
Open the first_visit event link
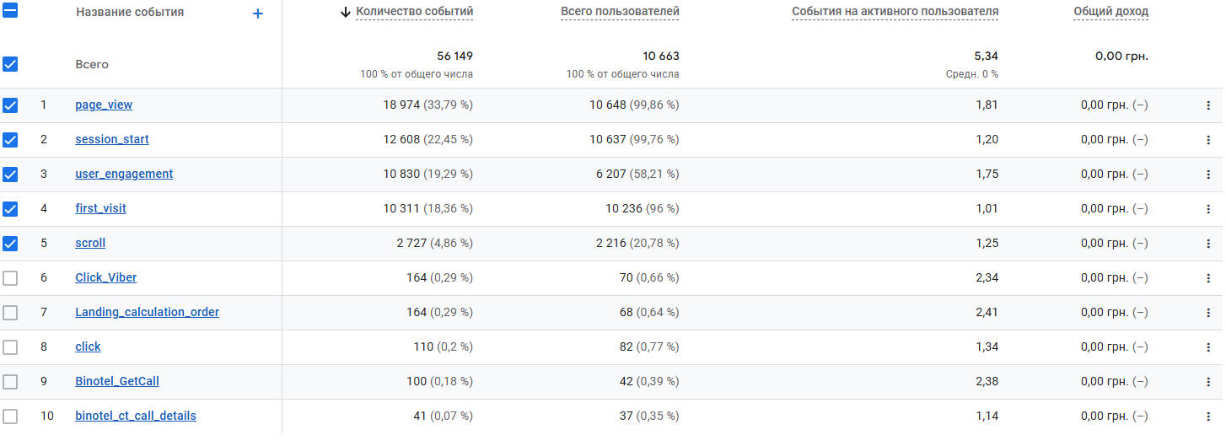click(100, 209)
